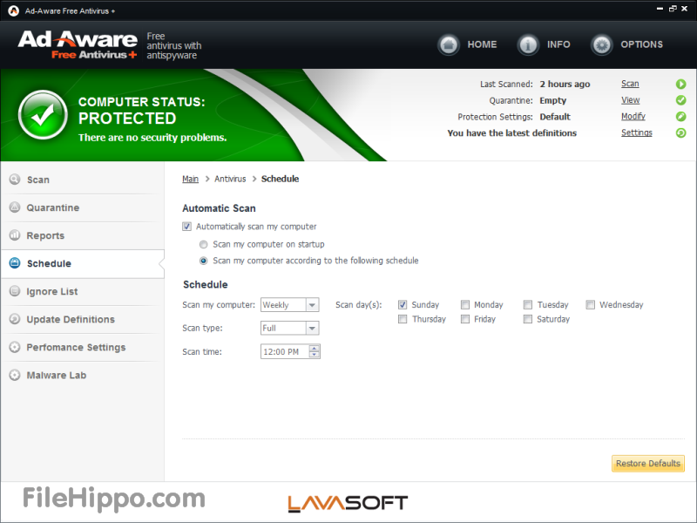
Task: Click the 12:00 PM scan time field
Action: [285, 352]
